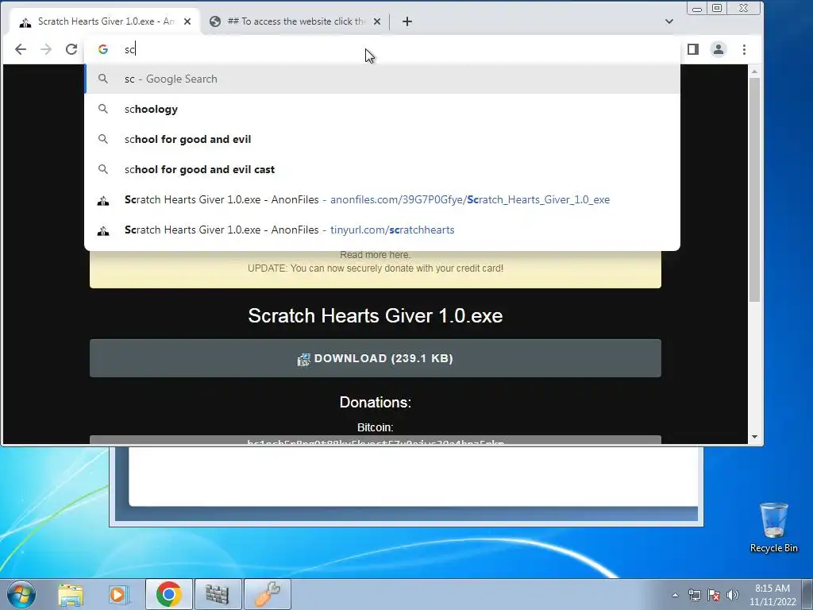Select the 'schoology' suggestion
Image resolution: width=813 pixels, height=610 pixels.
(382, 109)
